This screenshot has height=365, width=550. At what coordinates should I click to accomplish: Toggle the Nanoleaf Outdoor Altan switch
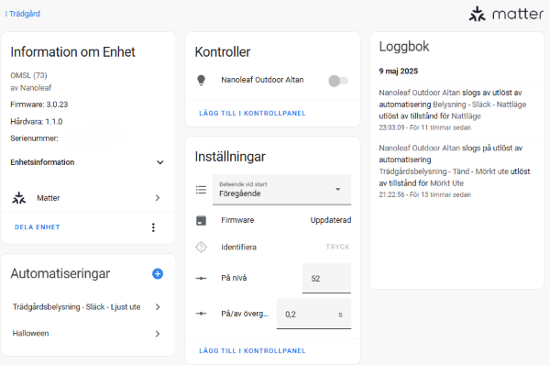pyautogui.click(x=338, y=81)
